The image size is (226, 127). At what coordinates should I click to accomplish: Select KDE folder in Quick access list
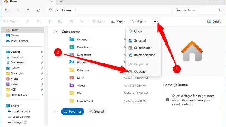76,93
